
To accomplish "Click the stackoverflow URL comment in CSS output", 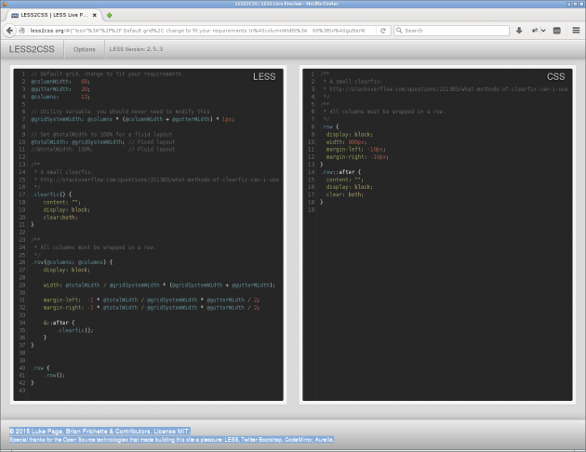I will [x=448, y=89].
